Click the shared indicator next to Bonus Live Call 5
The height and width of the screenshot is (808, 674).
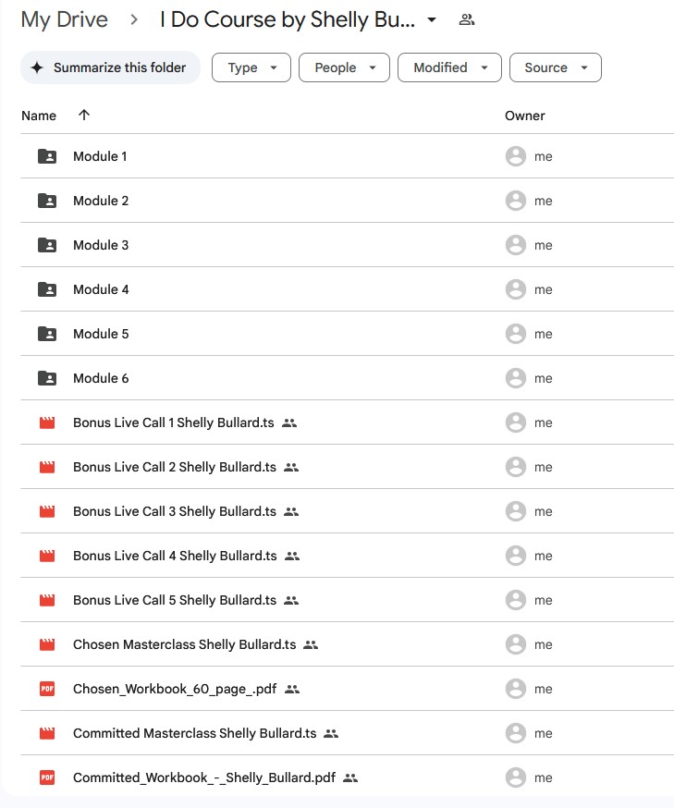(x=291, y=600)
